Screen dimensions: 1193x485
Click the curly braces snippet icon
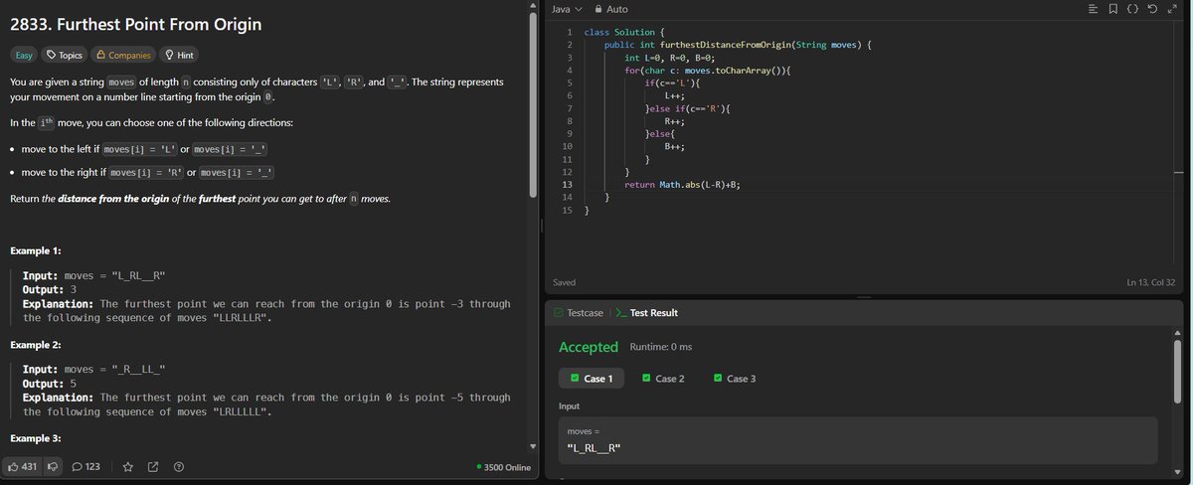click(x=1132, y=9)
